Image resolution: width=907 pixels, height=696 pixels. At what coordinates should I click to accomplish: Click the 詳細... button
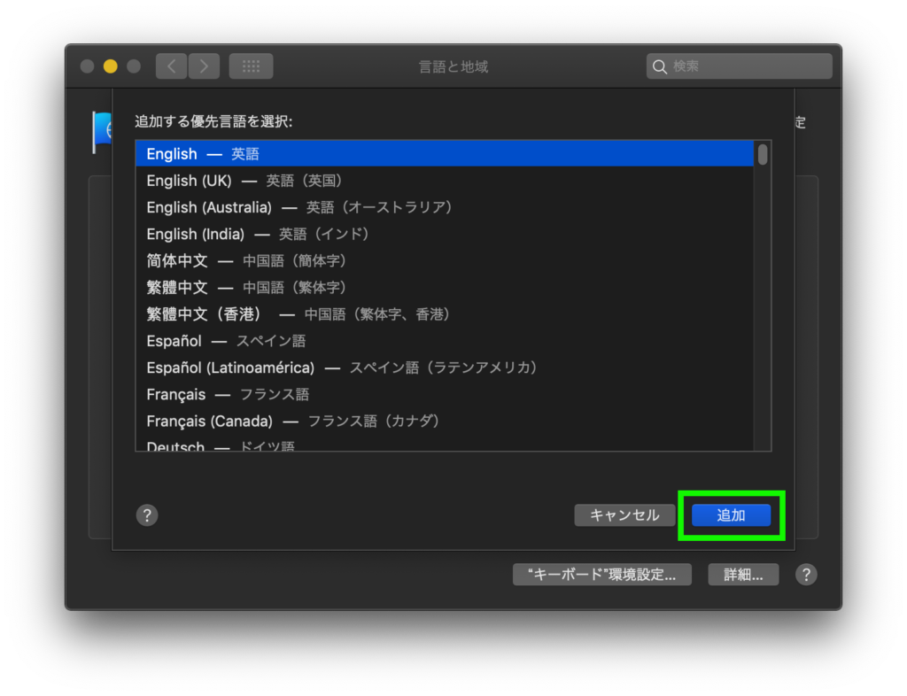pyautogui.click(x=742, y=574)
